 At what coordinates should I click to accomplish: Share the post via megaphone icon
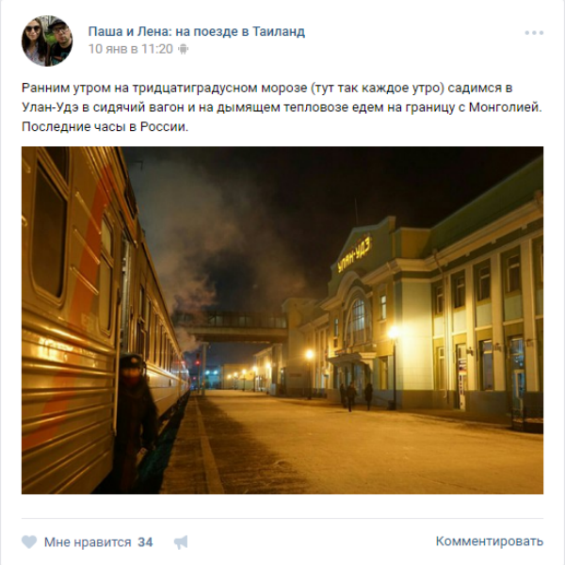[x=181, y=542]
